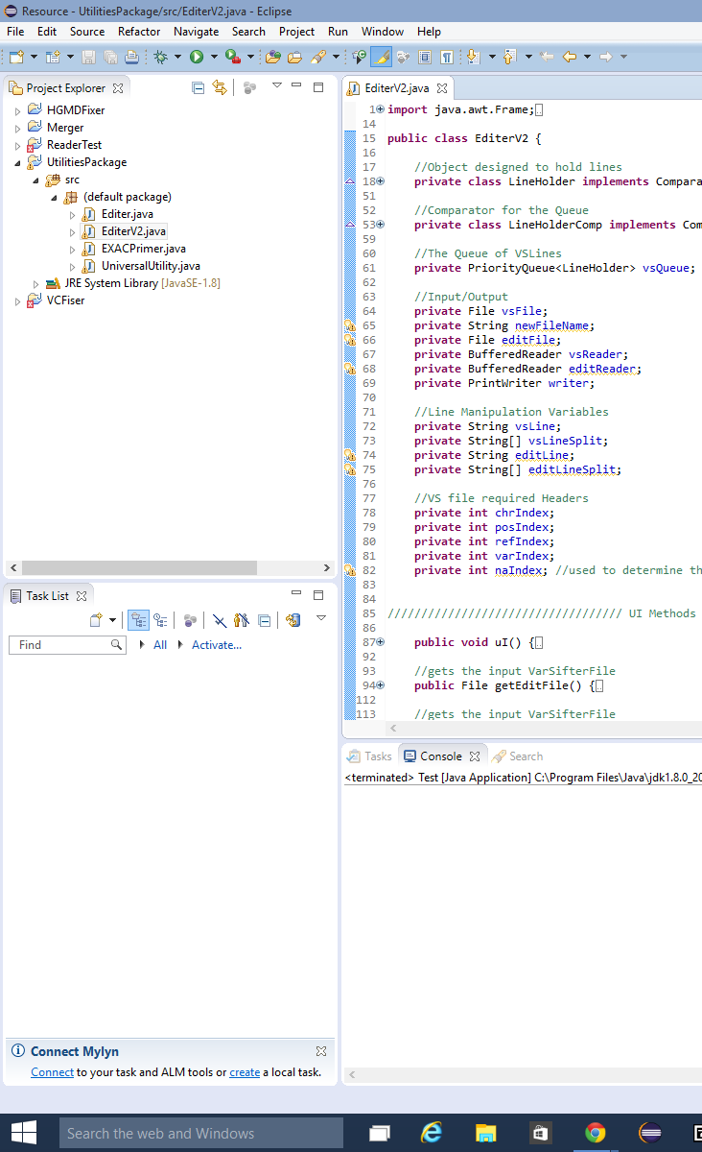This screenshot has width=702, height=1152.
Task: Switch to the Tasks tab
Action: tap(370, 756)
